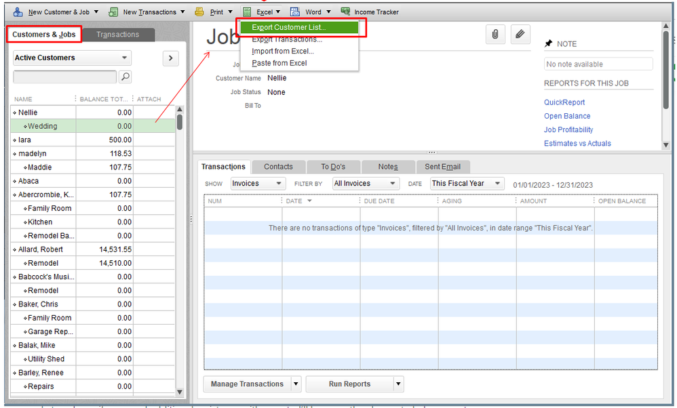The height and width of the screenshot is (408, 677).
Task: Click customer list scroll down arrow
Action: tap(180, 392)
